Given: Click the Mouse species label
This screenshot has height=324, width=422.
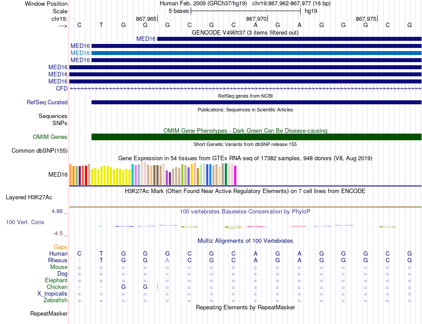Looking at the screenshot, I should click(59, 267).
